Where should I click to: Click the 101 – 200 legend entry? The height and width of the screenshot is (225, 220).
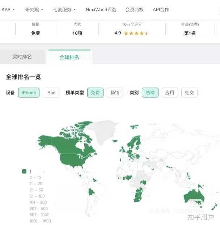(38, 202)
